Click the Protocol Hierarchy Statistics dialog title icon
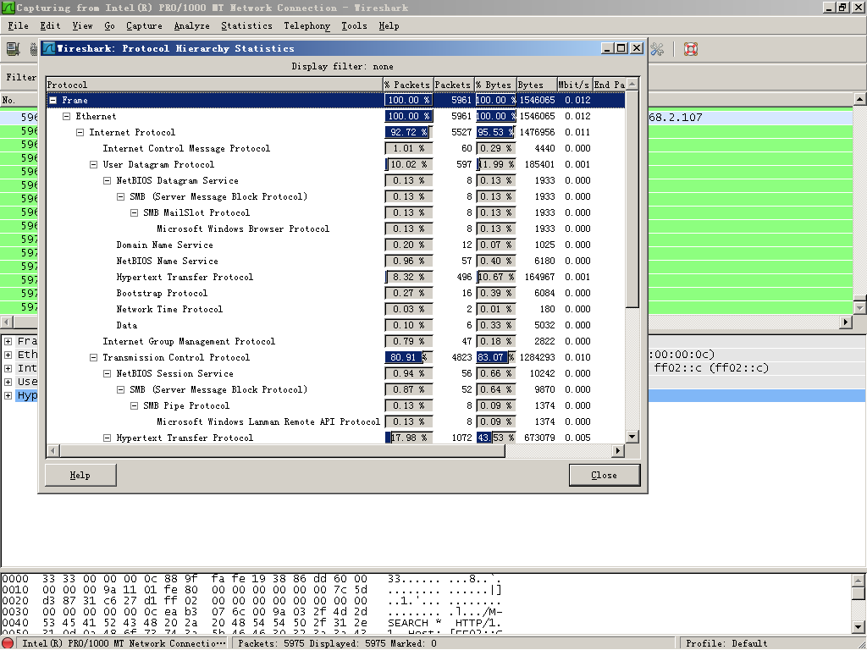 tap(48, 48)
